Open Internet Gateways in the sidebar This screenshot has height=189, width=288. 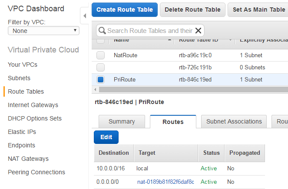point(33,105)
